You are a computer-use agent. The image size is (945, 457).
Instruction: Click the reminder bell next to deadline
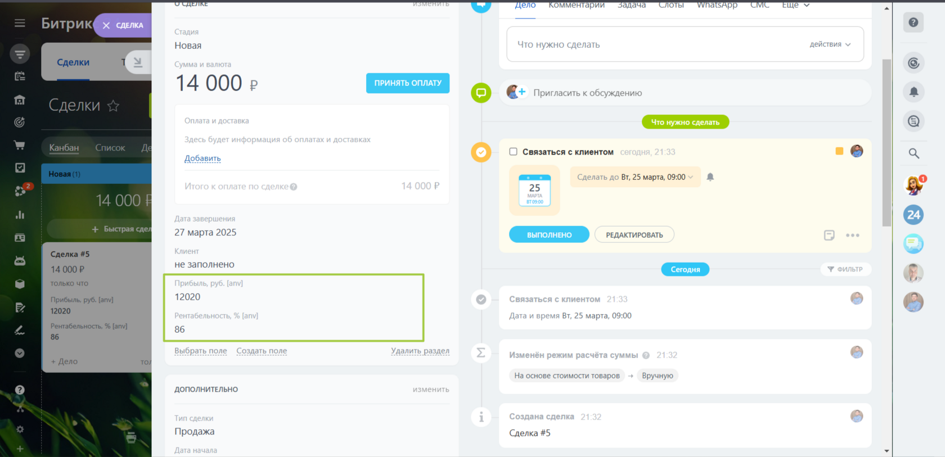tap(710, 177)
